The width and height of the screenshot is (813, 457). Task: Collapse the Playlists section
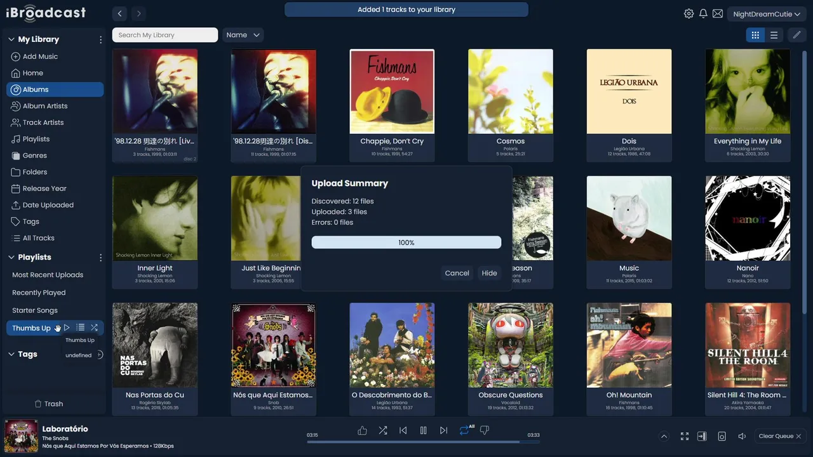11,258
